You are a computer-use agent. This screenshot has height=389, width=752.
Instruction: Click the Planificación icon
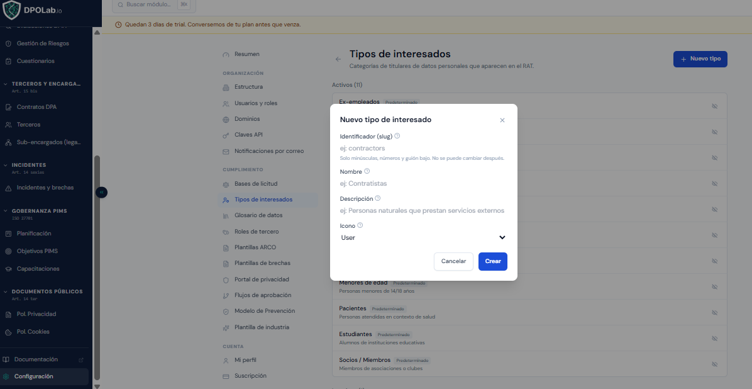(8, 234)
